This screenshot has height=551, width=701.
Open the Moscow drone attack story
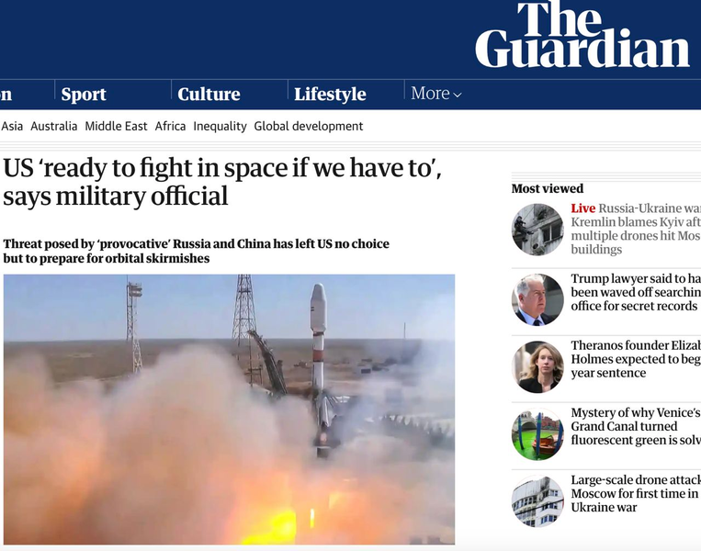[636, 493]
